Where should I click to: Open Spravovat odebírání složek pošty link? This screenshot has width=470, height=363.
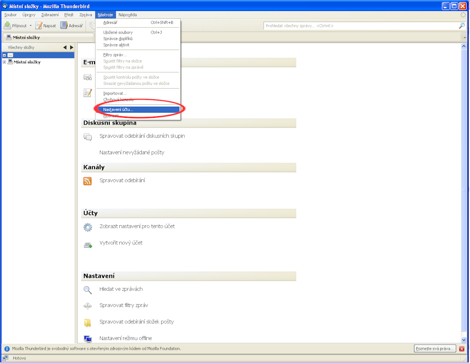[x=137, y=322]
